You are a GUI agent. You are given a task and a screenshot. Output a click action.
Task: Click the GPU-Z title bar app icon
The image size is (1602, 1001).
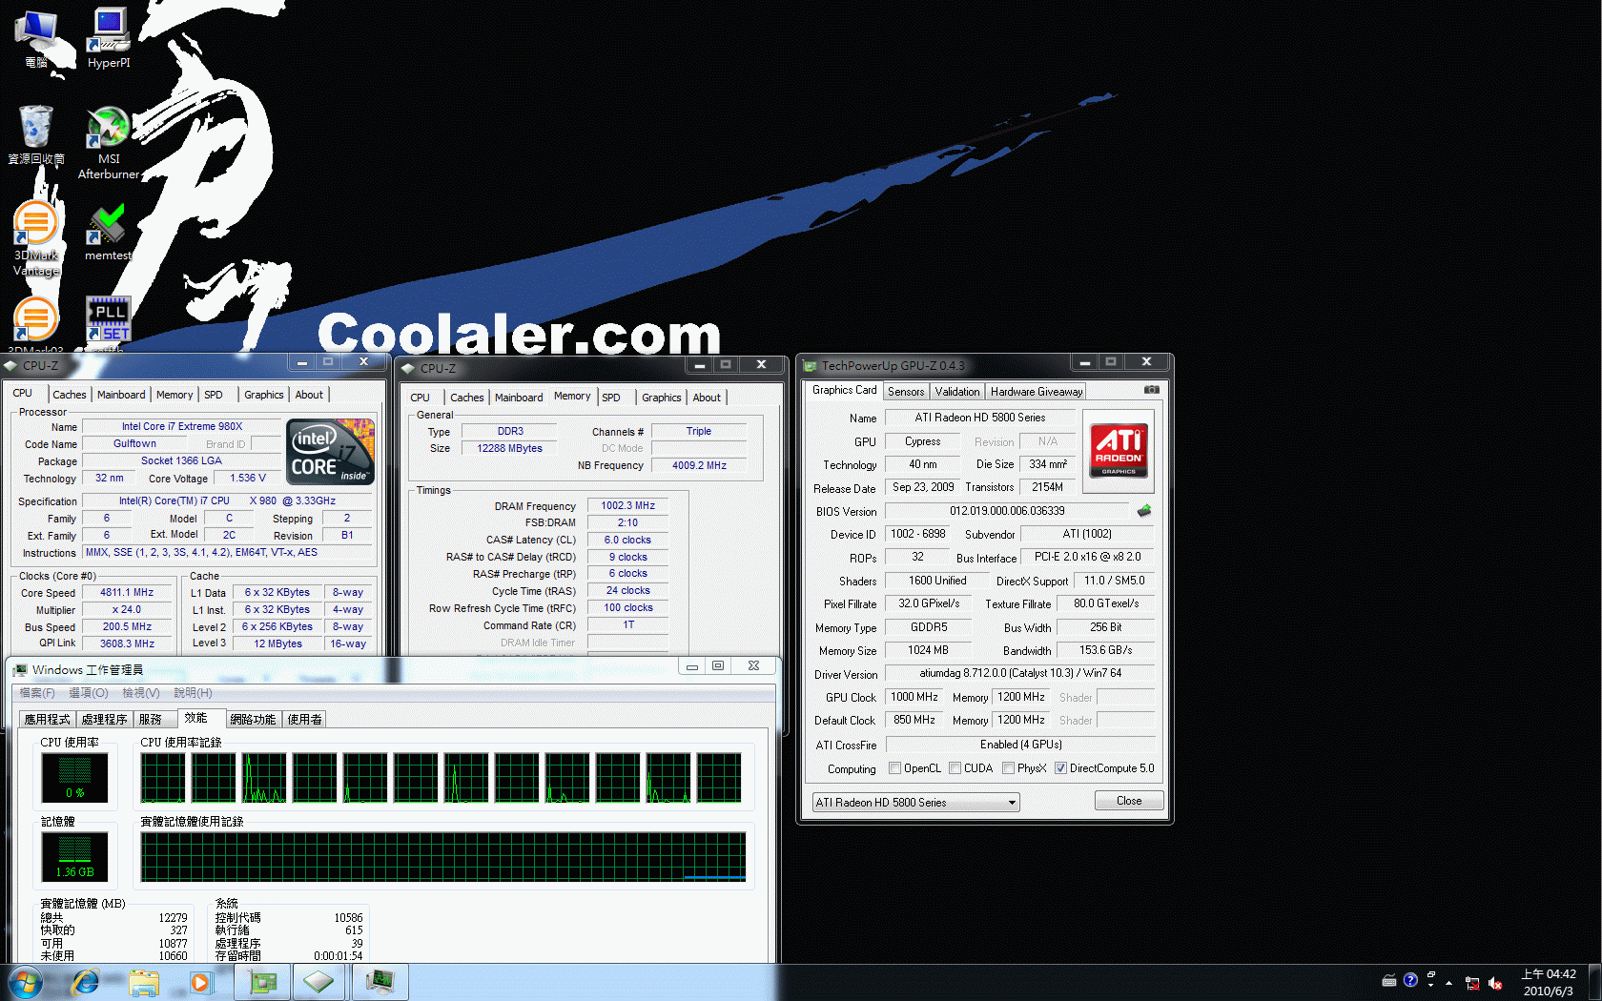[x=810, y=365]
